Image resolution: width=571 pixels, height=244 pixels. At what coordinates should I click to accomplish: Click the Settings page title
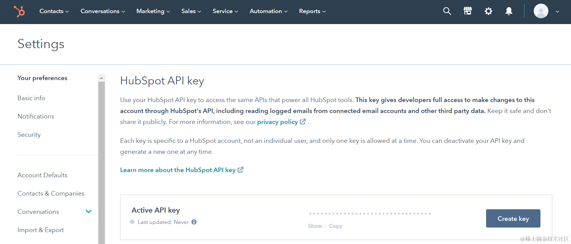click(41, 44)
